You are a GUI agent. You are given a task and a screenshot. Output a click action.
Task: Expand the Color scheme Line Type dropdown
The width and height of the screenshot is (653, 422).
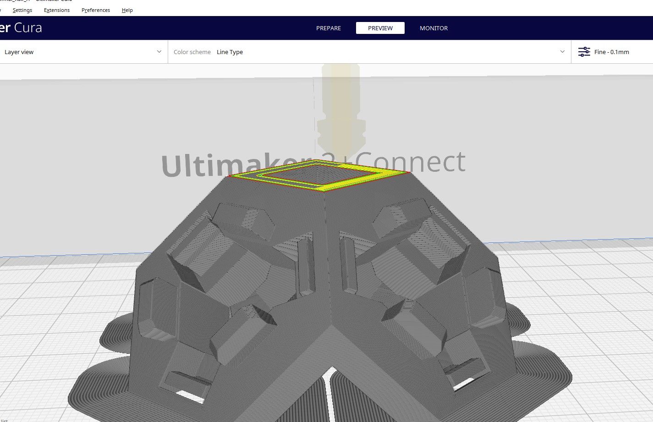coord(369,52)
